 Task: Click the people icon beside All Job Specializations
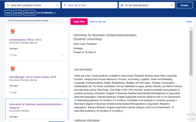pyautogui.click(x=122, y=5)
